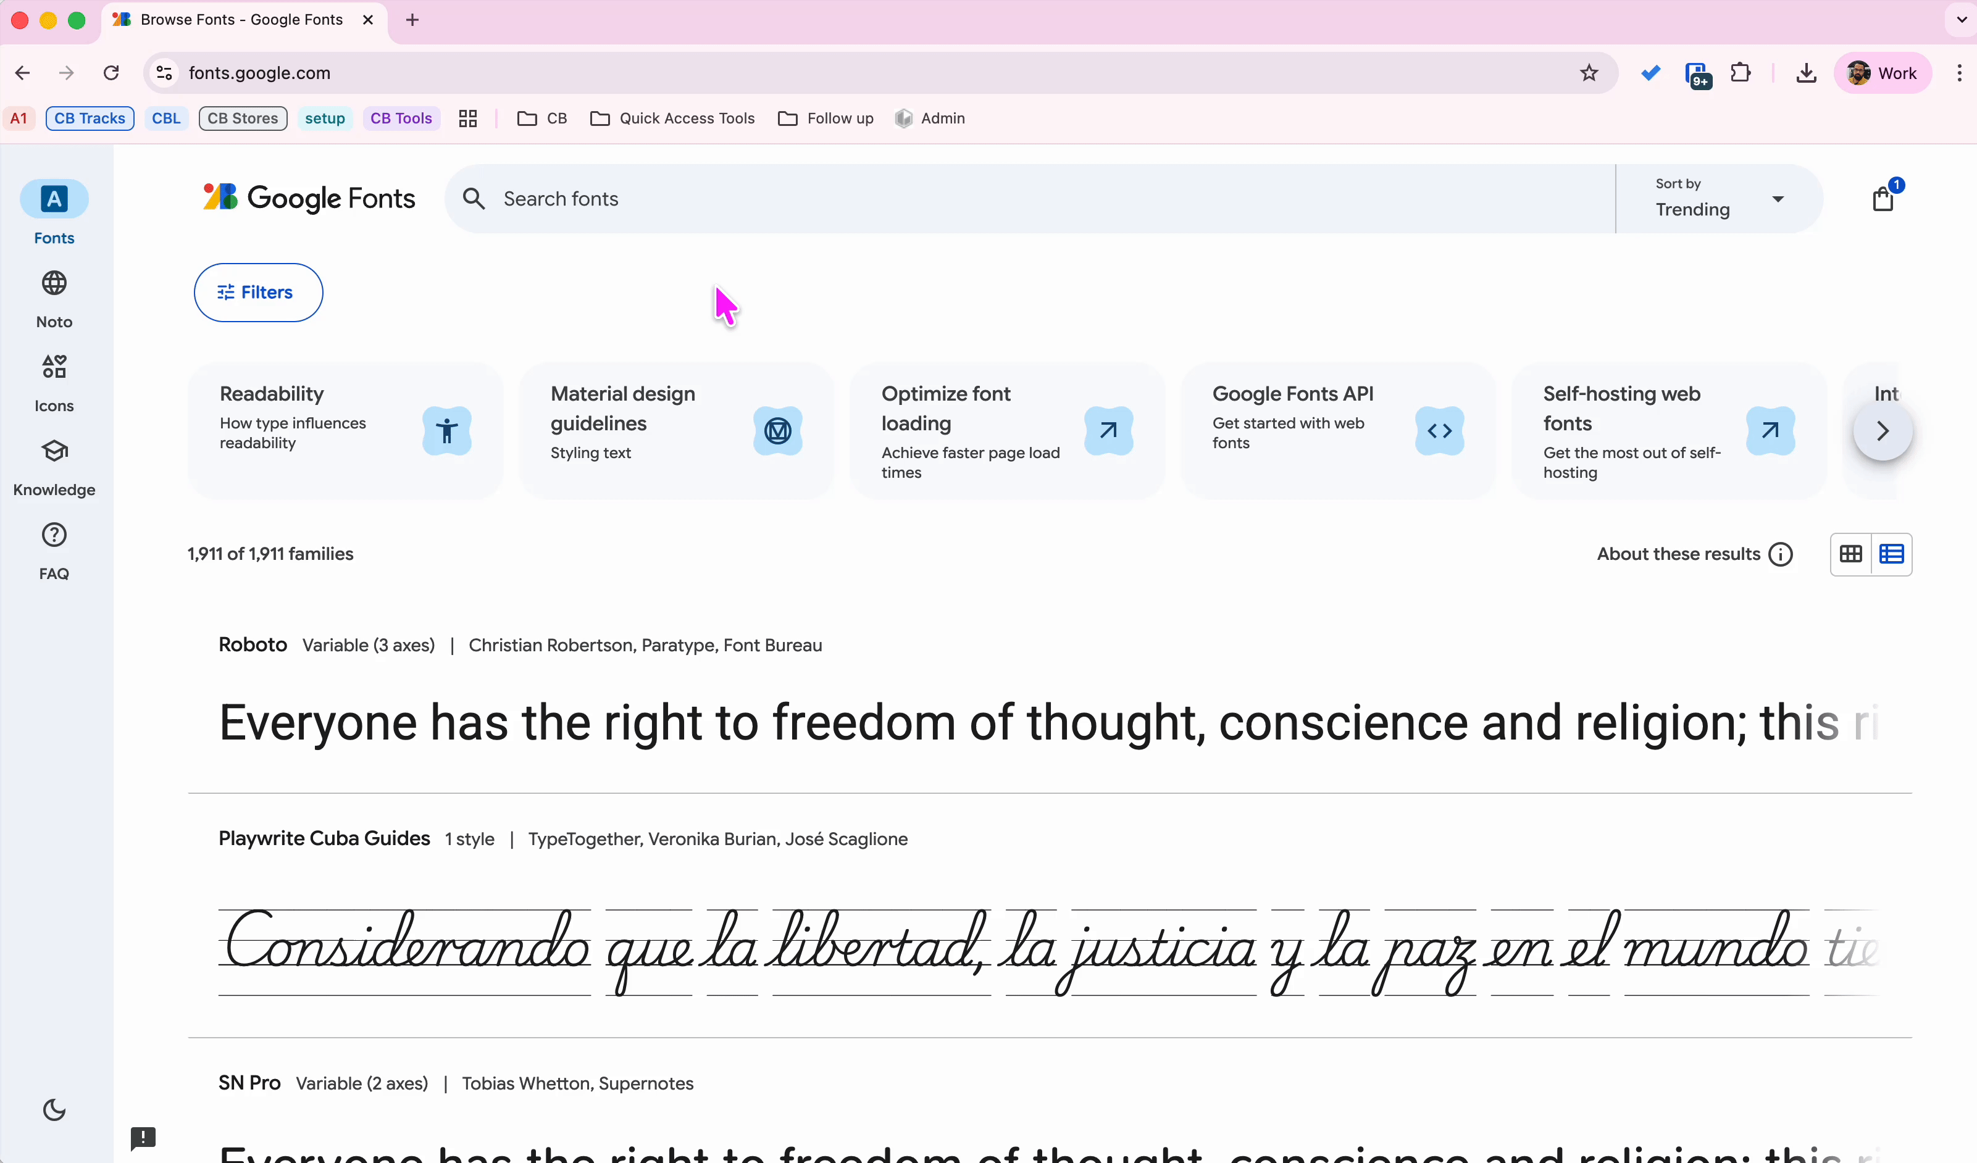Open the Knowledge section
Viewport: 1977px width, 1163px height.
pyautogui.click(x=54, y=467)
